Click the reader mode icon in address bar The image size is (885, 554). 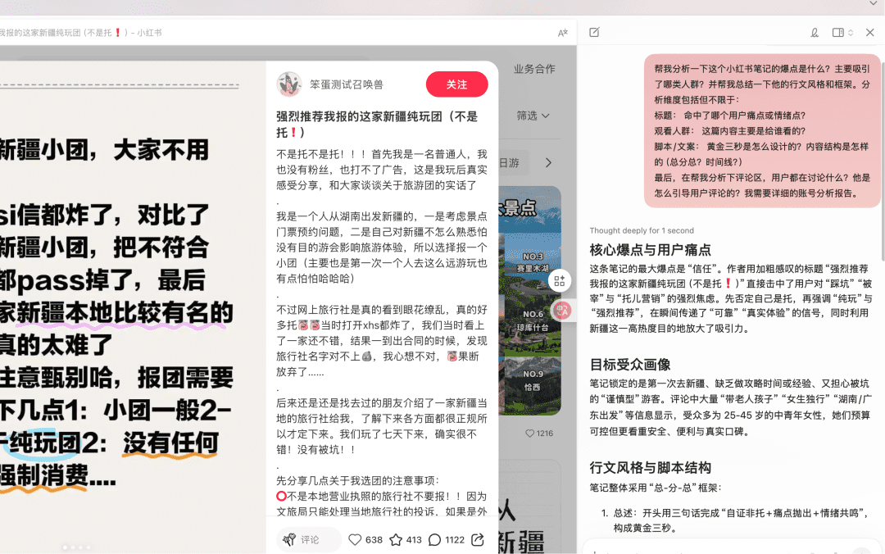pyautogui.click(x=562, y=33)
